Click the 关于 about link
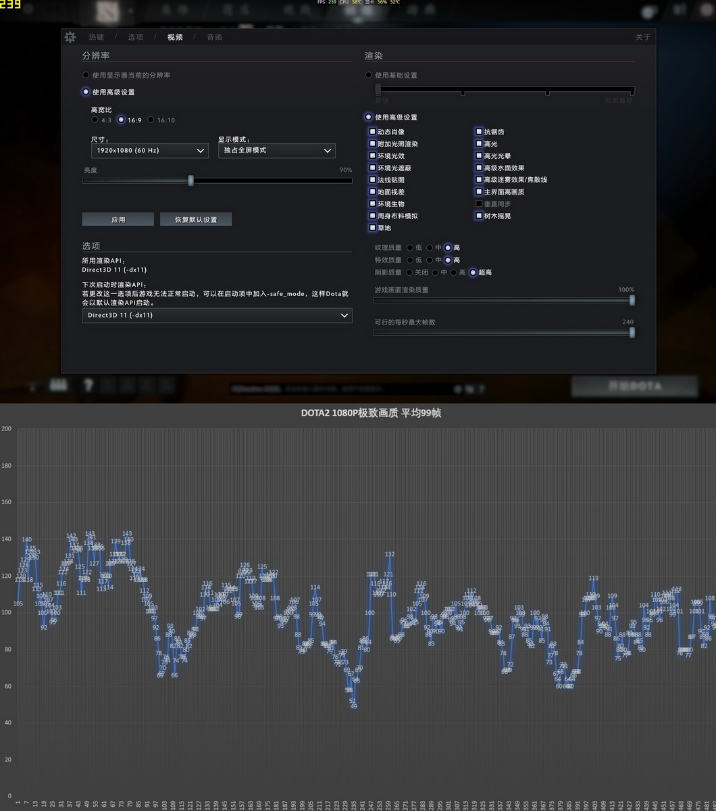Viewport: 716px width, 811px height. (x=642, y=37)
